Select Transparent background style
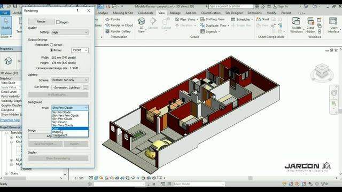 (70, 135)
